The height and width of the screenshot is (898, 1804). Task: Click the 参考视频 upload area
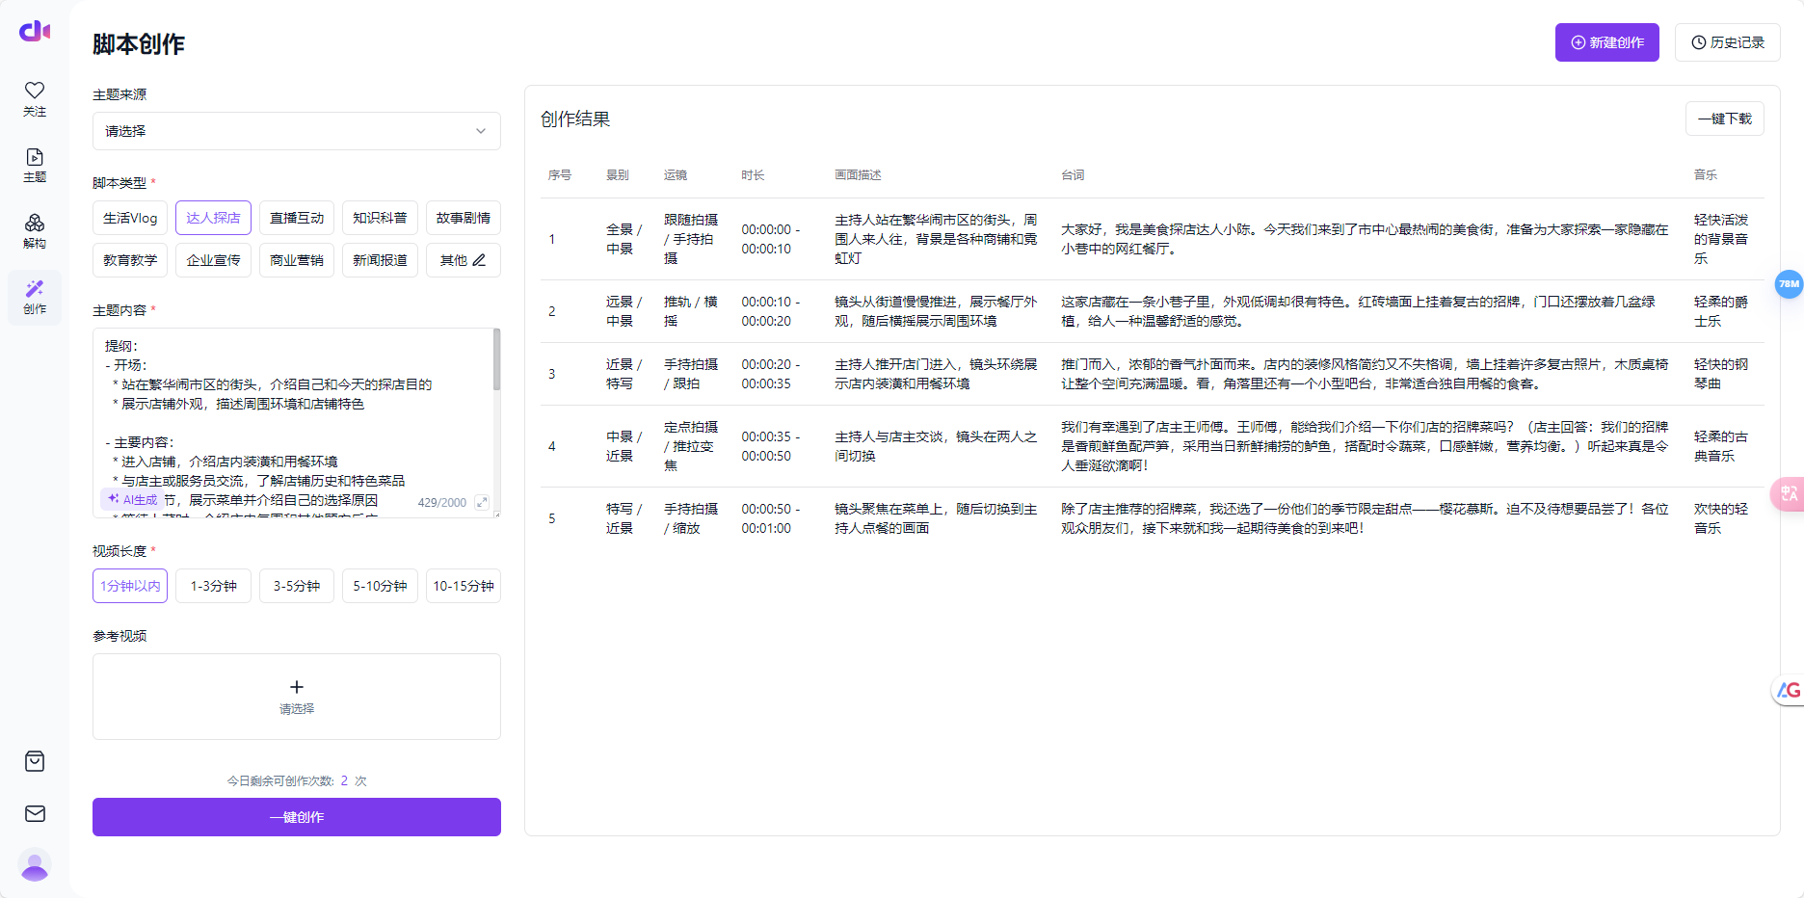pos(296,696)
